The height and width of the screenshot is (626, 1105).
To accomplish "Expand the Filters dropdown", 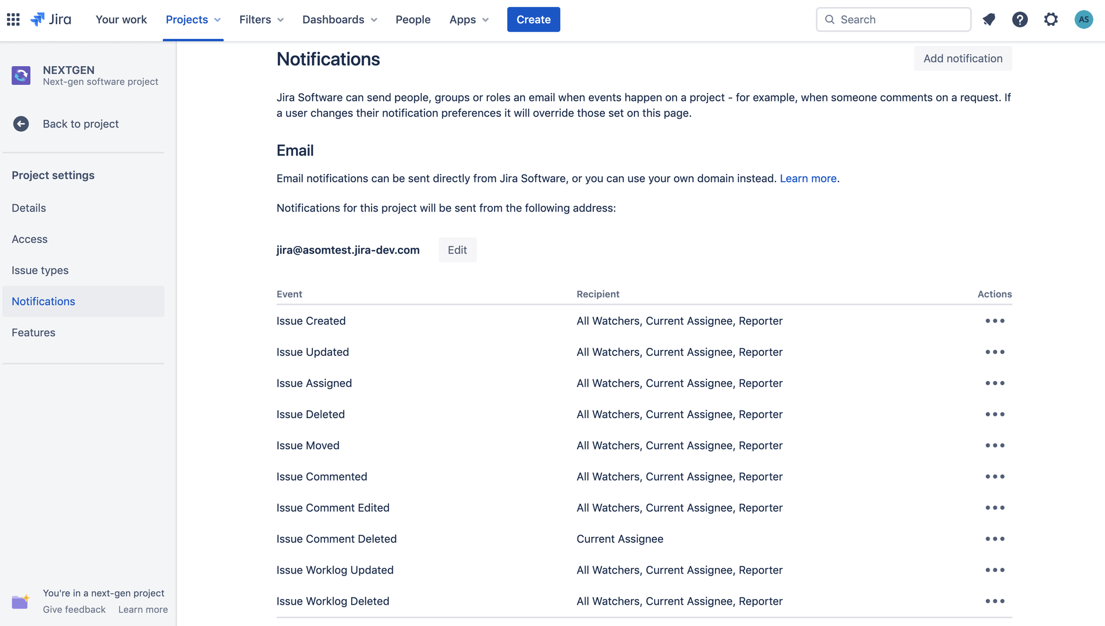I will tap(261, 20).
